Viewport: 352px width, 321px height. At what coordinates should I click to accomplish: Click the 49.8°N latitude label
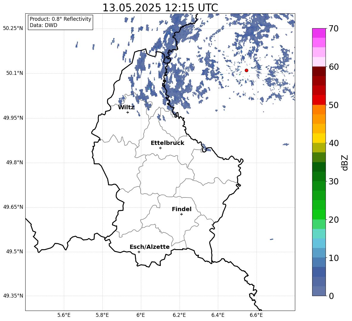coord(15,162)
